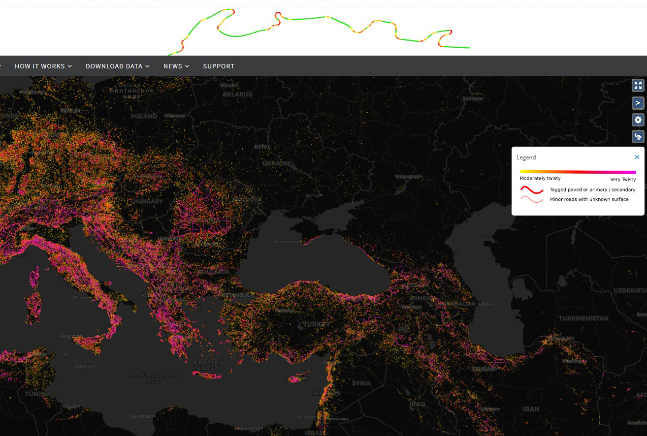Click 'Moderately twisty' legend label

click(x=540, y=179)
